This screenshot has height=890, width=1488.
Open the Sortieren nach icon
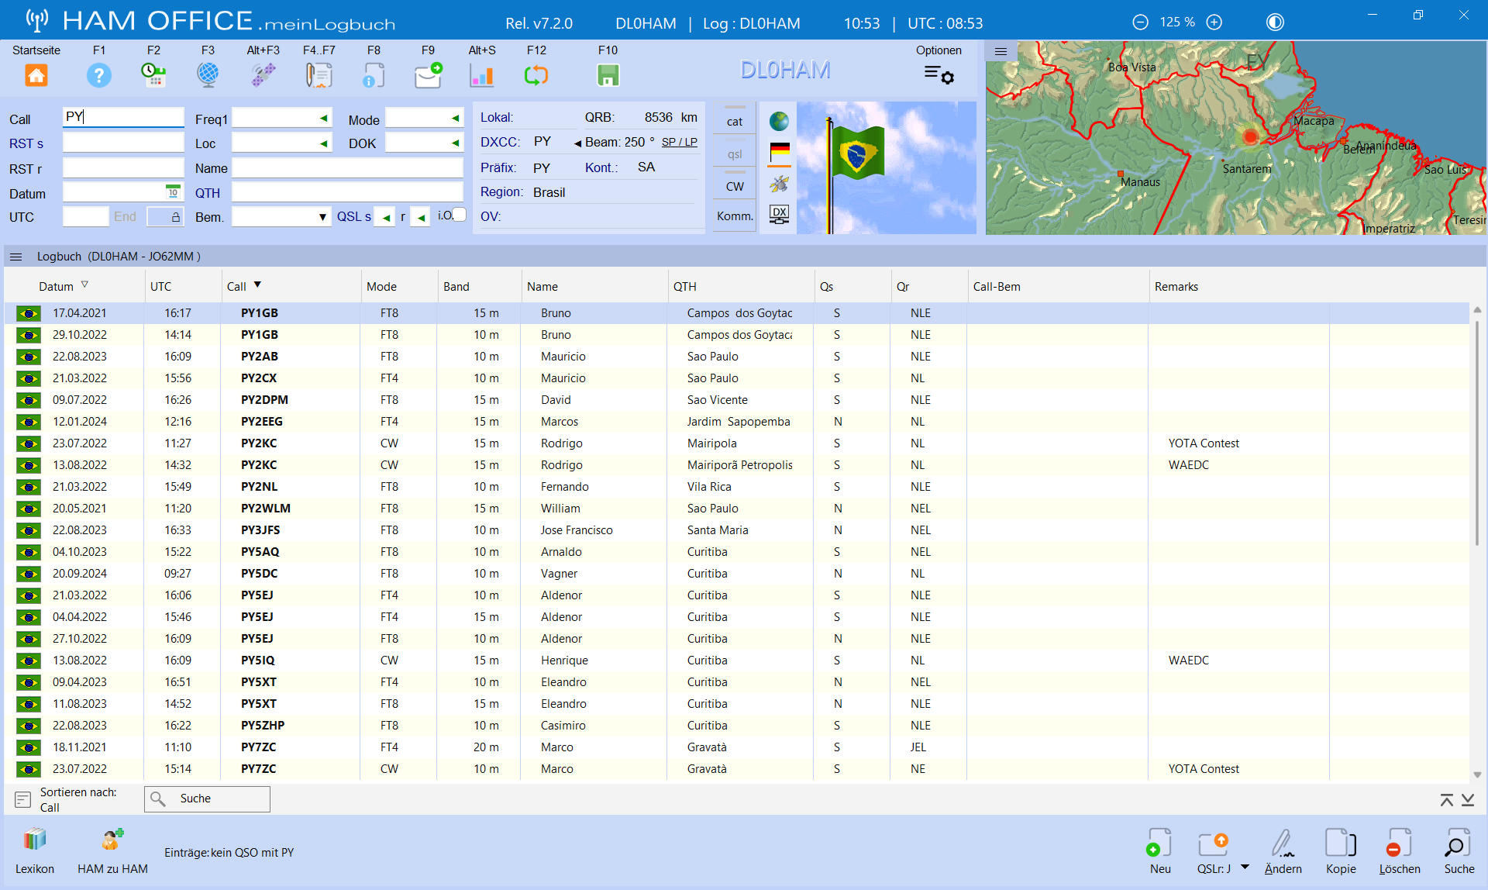pyautogui.click(x=23, y=799)
